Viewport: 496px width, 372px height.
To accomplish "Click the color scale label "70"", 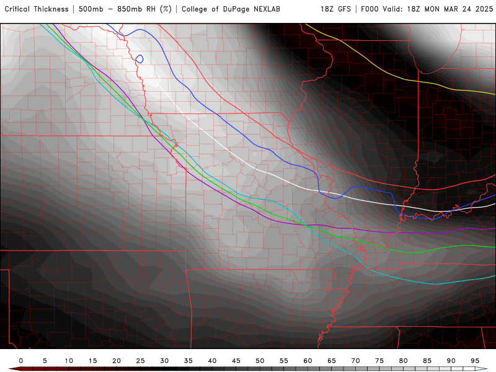I will point(355,361).
